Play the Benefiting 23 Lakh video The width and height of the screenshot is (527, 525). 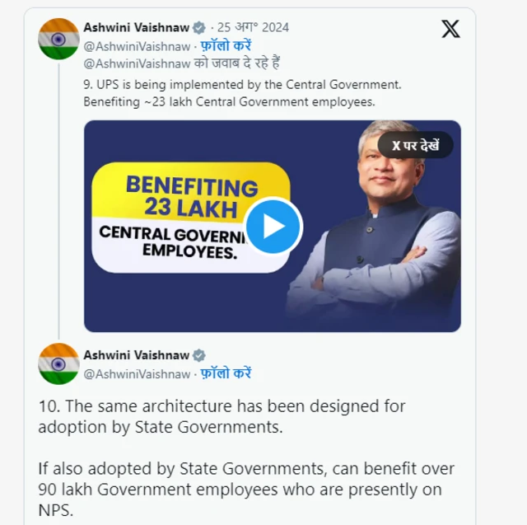point(273,226)
